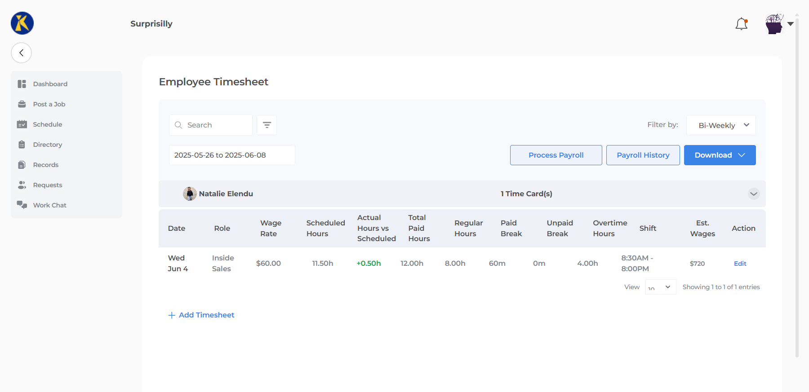Click the Wage Rate column header
Screen dimensions: 809x392
pos(271,229)
